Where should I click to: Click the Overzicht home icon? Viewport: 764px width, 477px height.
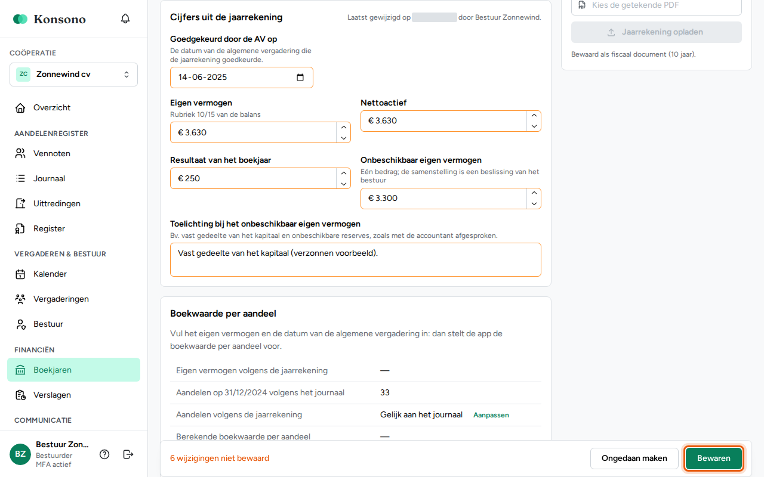pyautogui.click(x=20, y=108)
